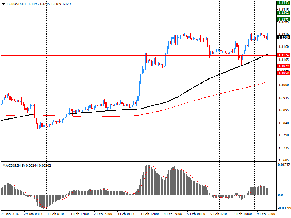Viewport: 291px width, 218px height.
Task: Click the 29 Jan 08:00 time label
Action: 33,214
